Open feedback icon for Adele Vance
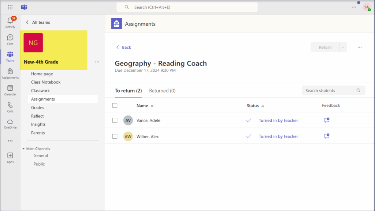Viewport: 375px width, 211px height. click(326, 120)
